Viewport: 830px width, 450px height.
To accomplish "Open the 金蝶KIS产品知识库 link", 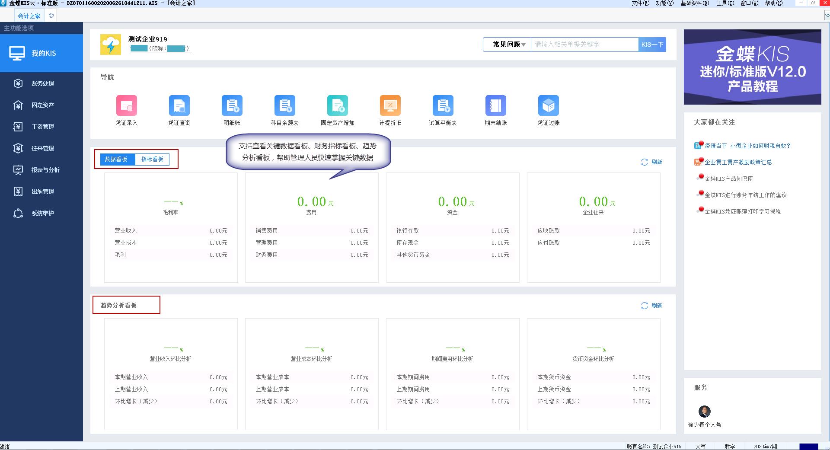I will pyautogui.click(x=728, y=179).
